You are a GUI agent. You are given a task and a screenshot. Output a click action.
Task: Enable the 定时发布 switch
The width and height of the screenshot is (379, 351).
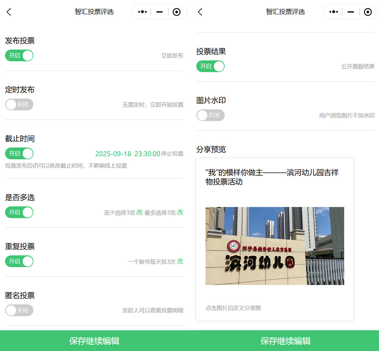(19, 105)
